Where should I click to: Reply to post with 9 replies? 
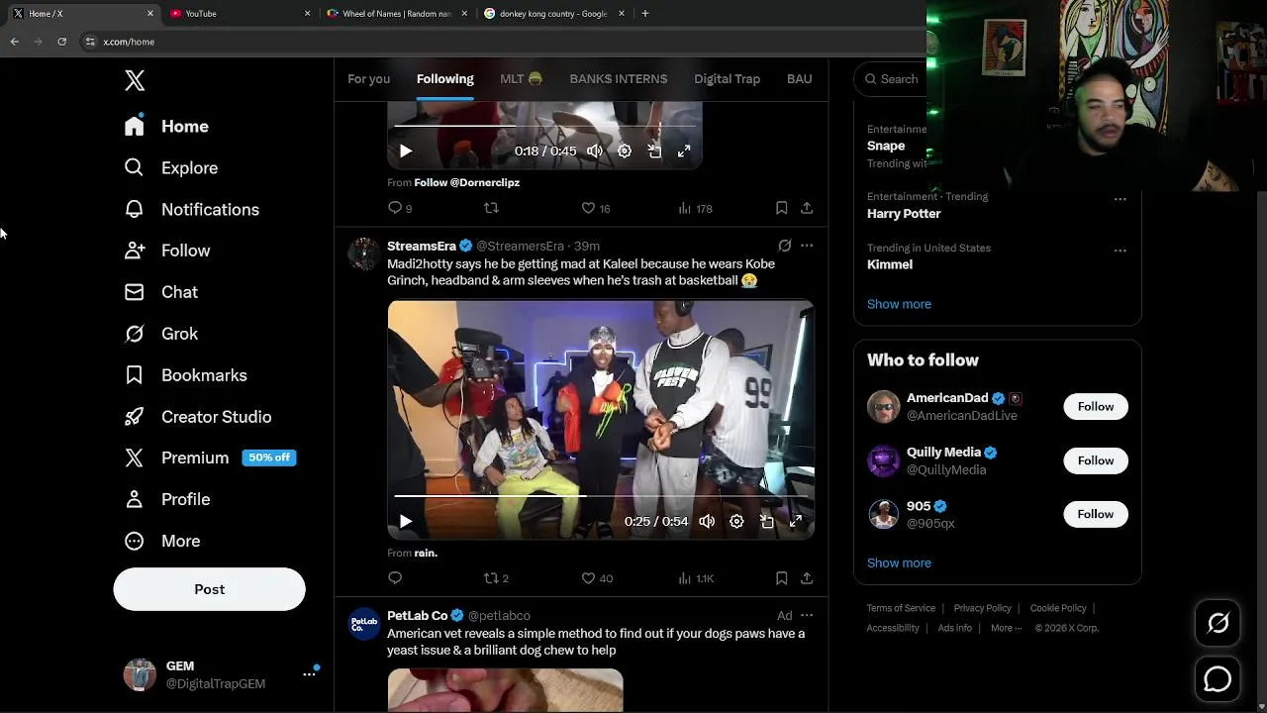400,208
